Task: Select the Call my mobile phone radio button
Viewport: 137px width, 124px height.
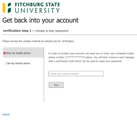Action: (5, 63)
